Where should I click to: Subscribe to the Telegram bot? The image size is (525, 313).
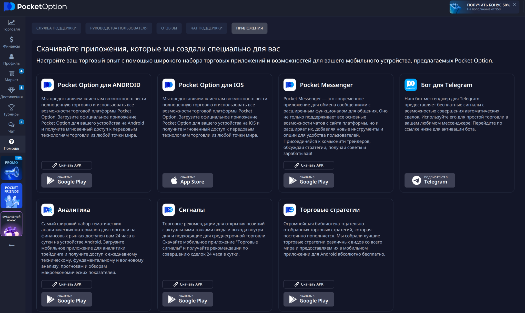tap(430, 180)
